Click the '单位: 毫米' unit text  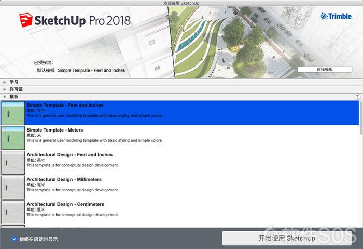click(x=36, y=185)
